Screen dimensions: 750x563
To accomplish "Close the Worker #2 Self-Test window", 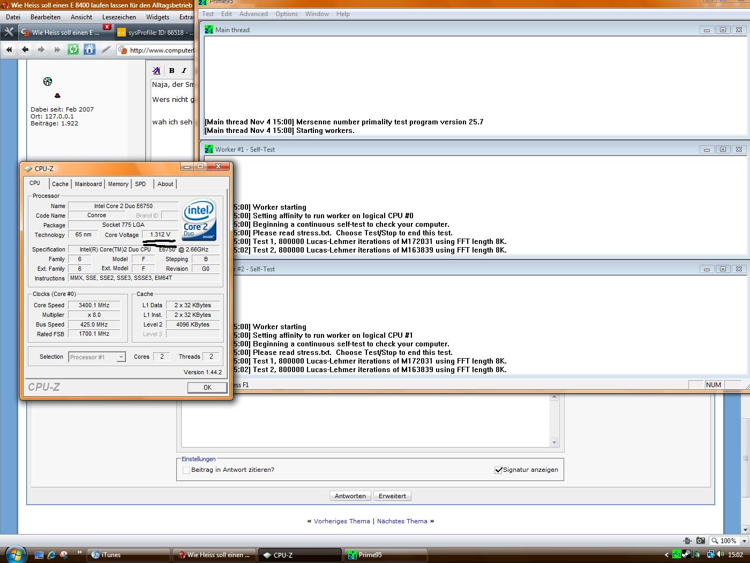I will click(x=739, y=269).
